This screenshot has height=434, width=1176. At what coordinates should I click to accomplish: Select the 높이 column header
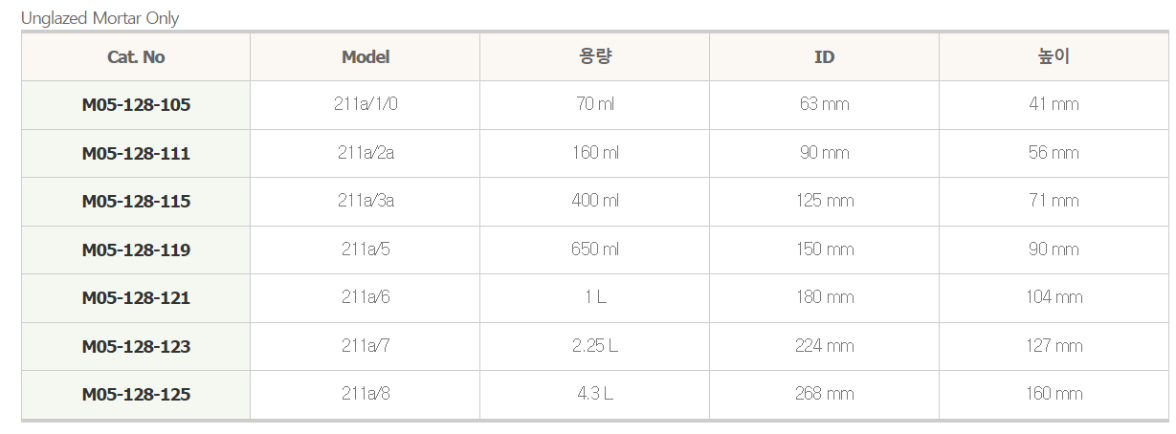[x=1054, y=57]
